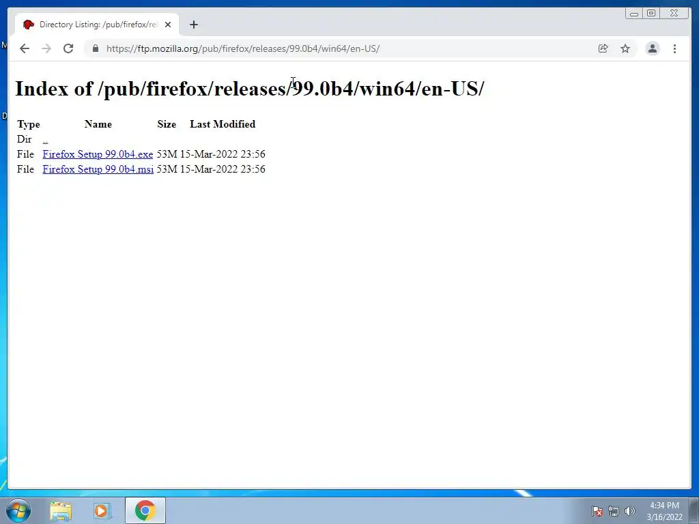This screenshot has height=524, width=699.
Task: Open the Windows Start menu
Action: click(18, 510)
